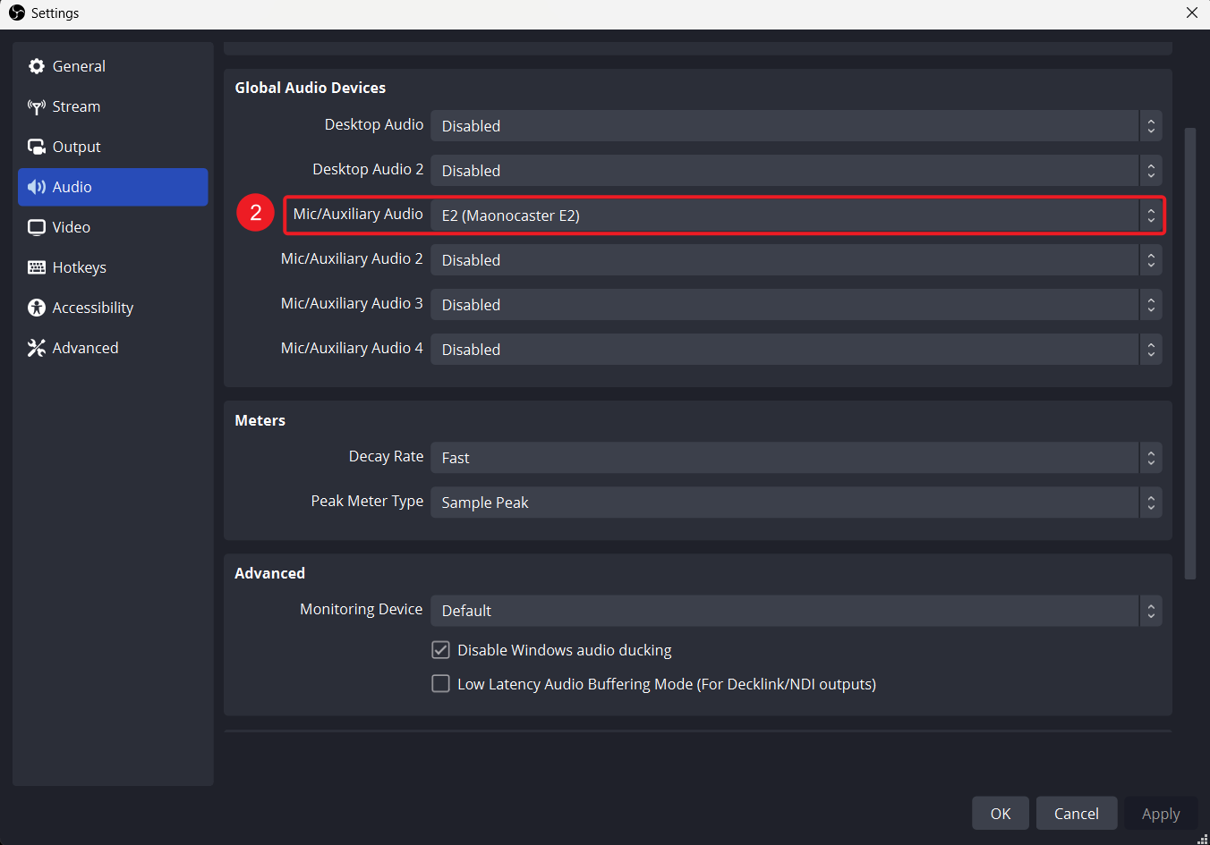Click the Video monitor icon

(x=36, y=226)
